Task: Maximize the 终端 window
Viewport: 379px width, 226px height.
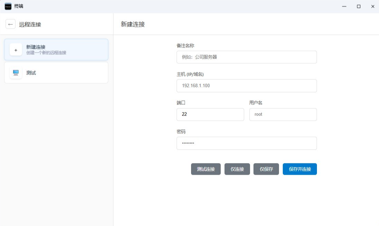Action: point(359,7)
